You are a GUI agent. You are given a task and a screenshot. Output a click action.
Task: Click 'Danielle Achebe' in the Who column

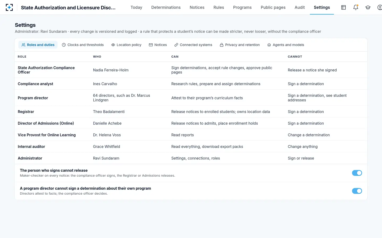(x=107, y=123)
